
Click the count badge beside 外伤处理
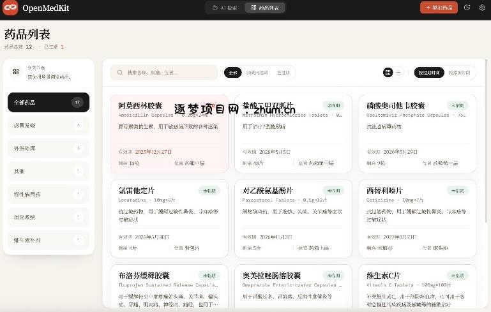[79, 148]
